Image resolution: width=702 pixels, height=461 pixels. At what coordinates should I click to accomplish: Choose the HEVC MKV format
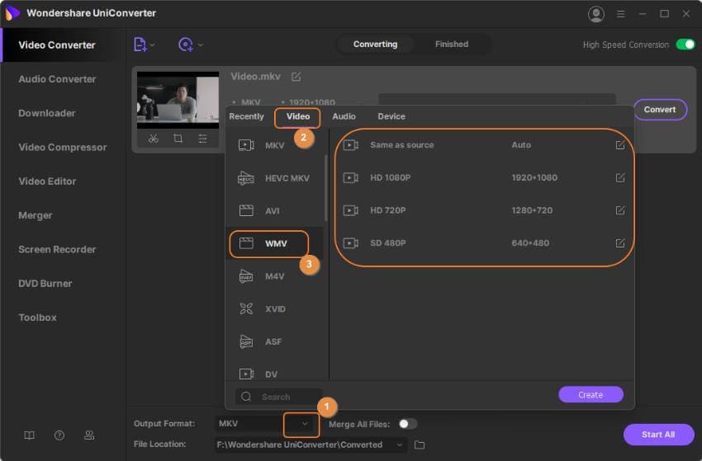coord(274,178)
